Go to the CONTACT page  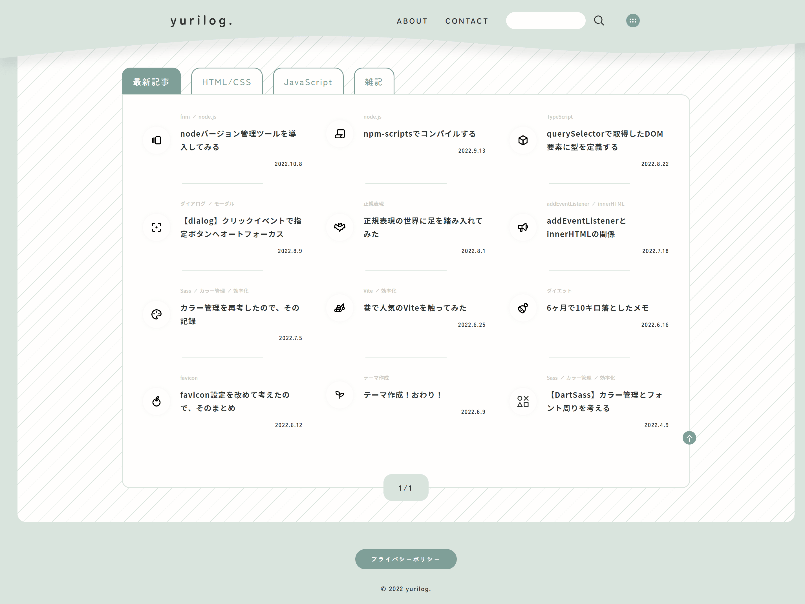tap(467, 21)
